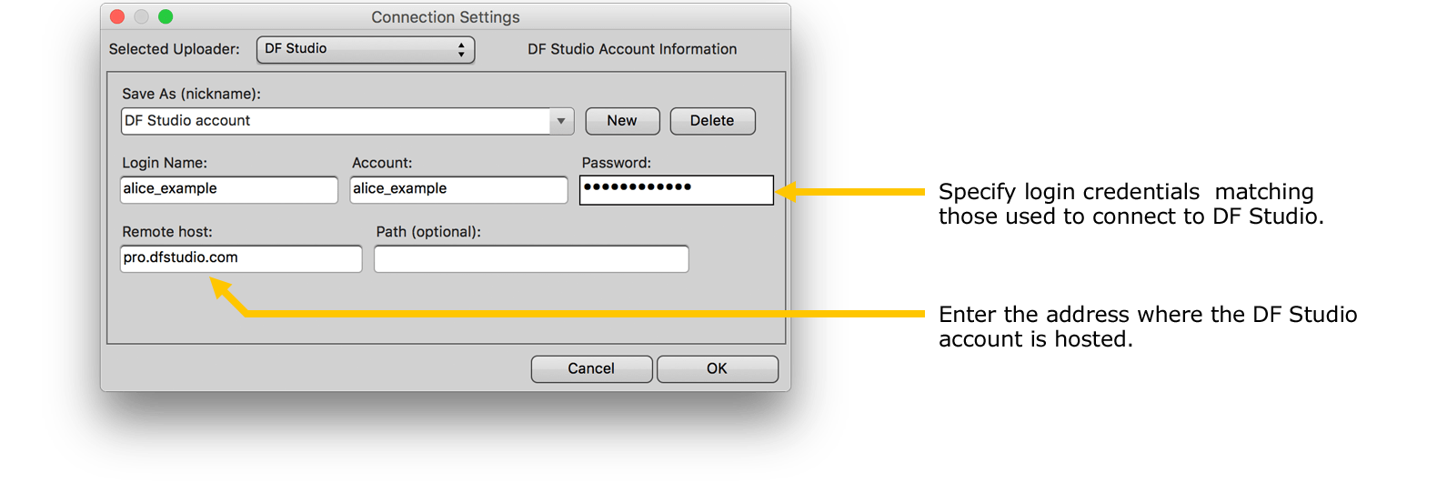This screenshot has height=493, width=1437.
Task: Edit the Remote host pro.dfstudio.com field
Action: (241, 258)
